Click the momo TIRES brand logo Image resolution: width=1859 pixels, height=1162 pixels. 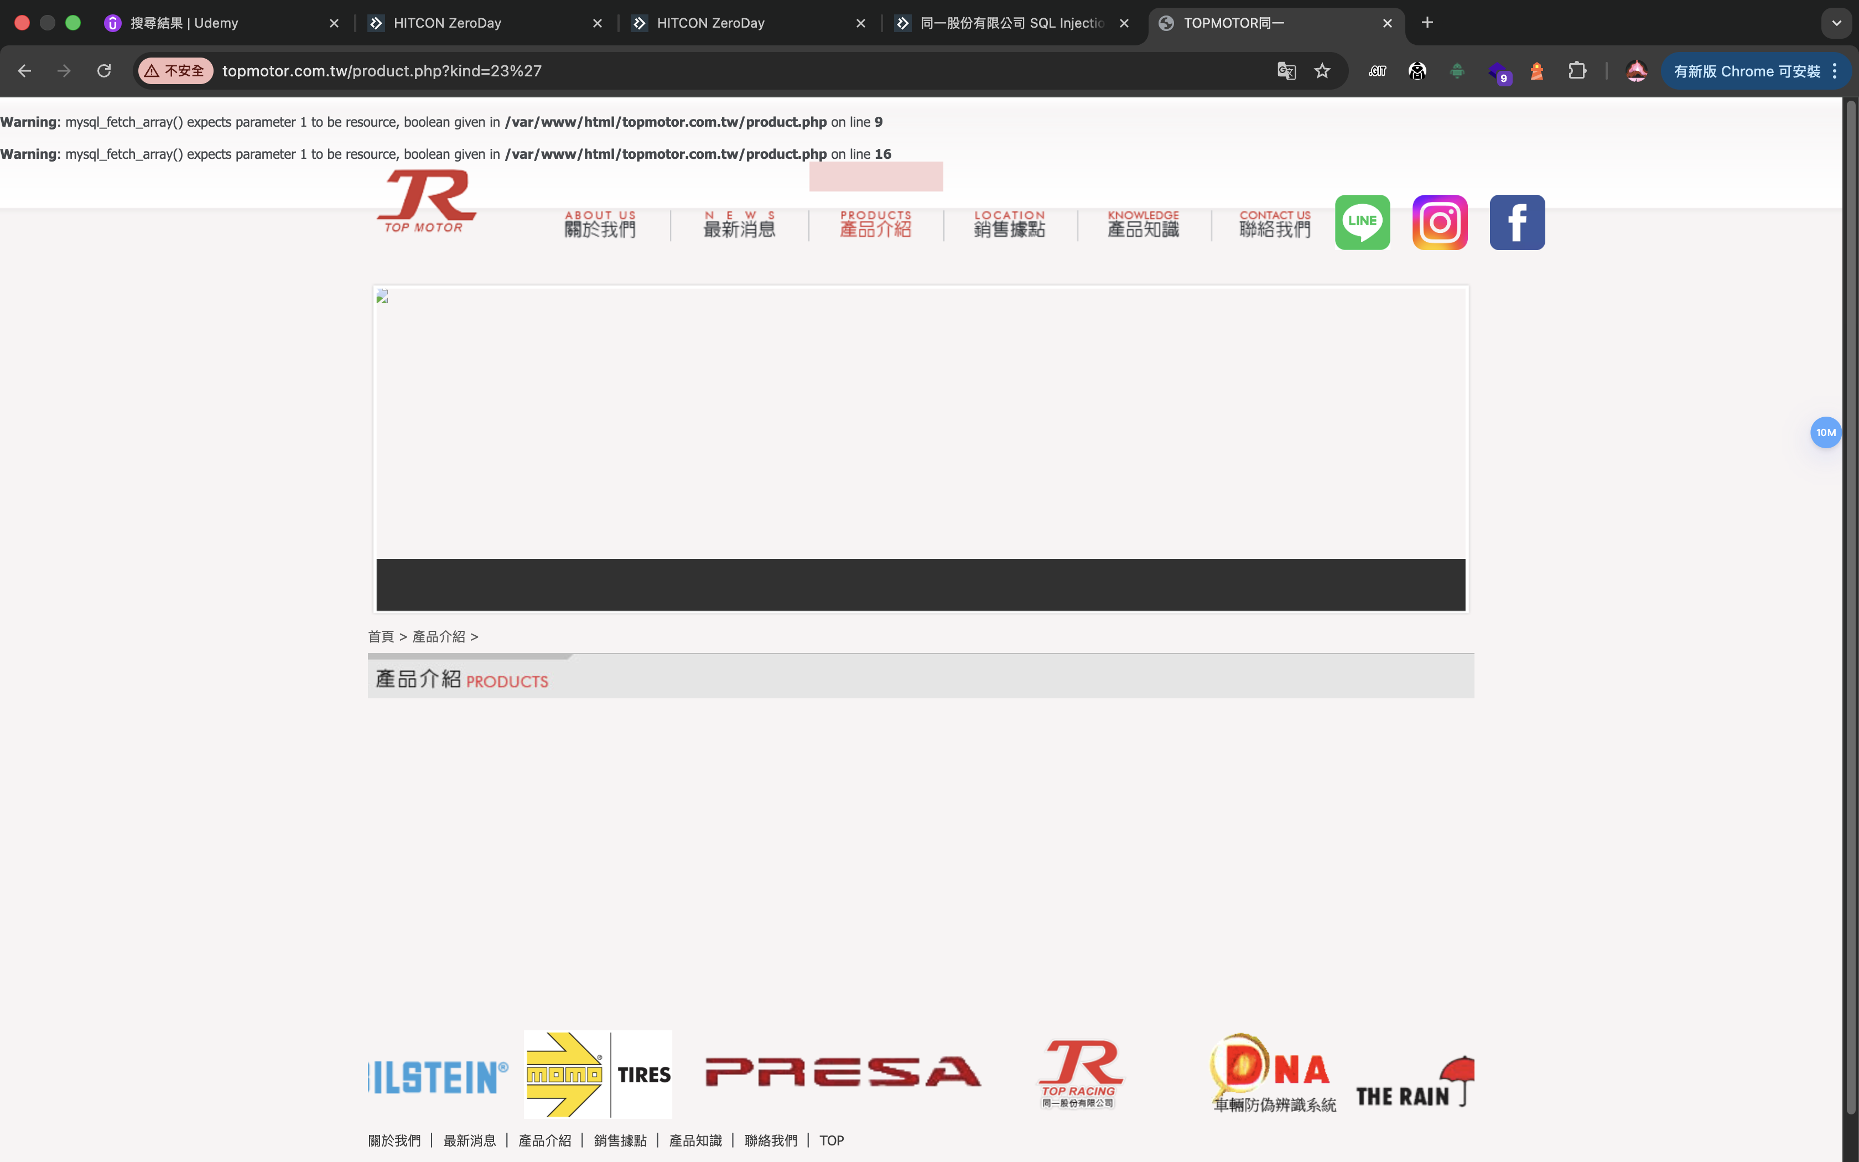[598, 1075]
